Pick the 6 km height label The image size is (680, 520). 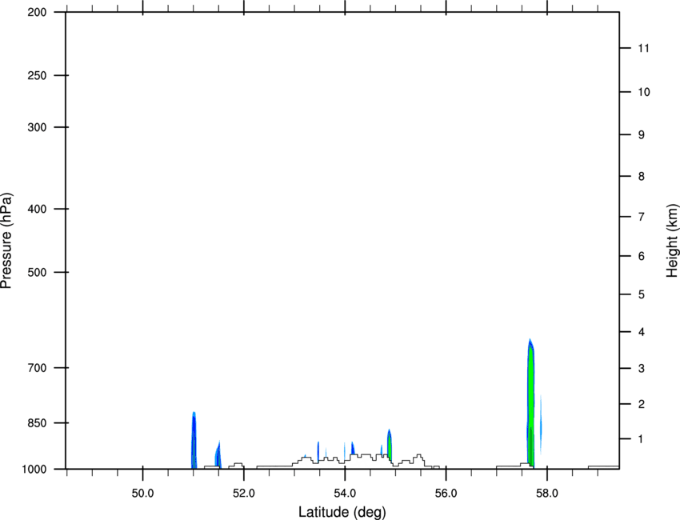point(642,256)
